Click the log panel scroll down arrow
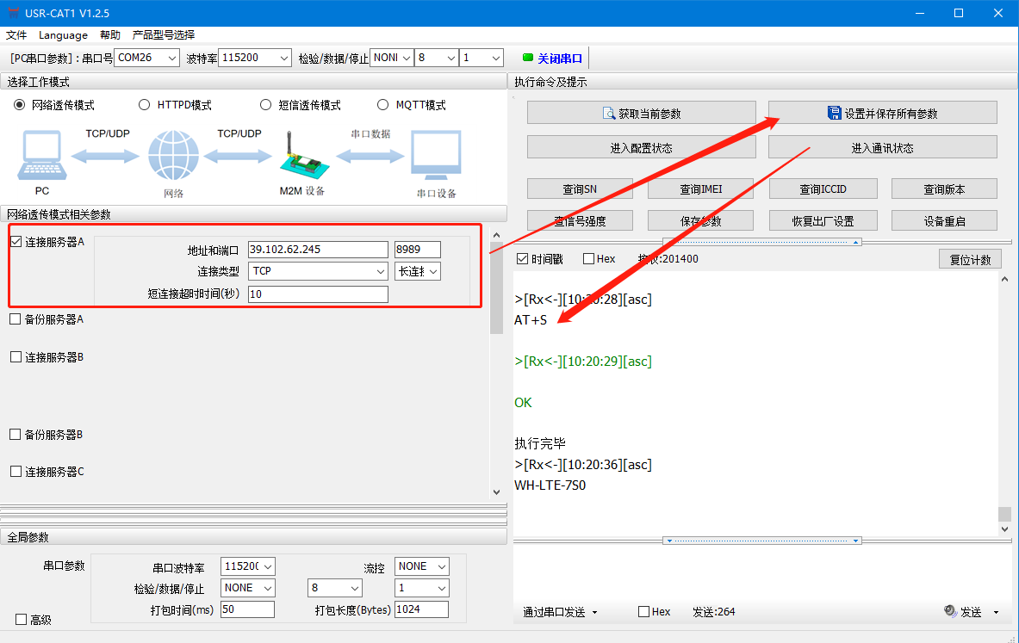This screenshot has height=643, width=1019. (x=1004, y=529)
